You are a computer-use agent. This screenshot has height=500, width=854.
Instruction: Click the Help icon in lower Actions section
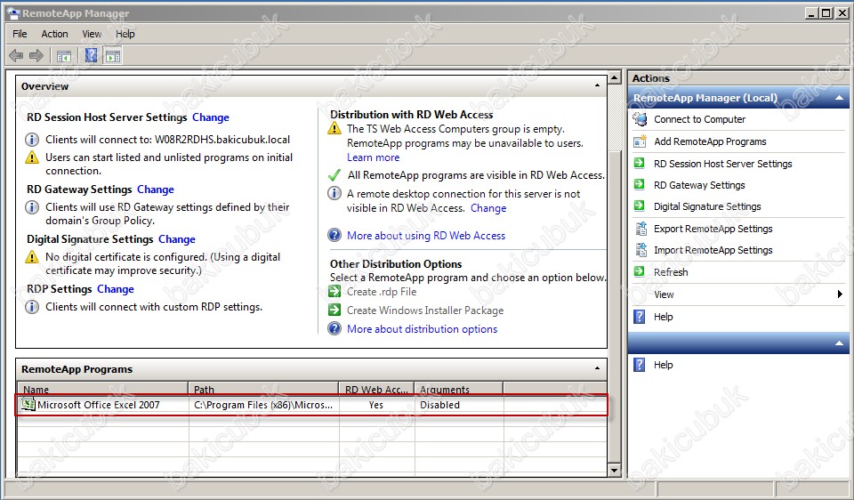(640, 365)
